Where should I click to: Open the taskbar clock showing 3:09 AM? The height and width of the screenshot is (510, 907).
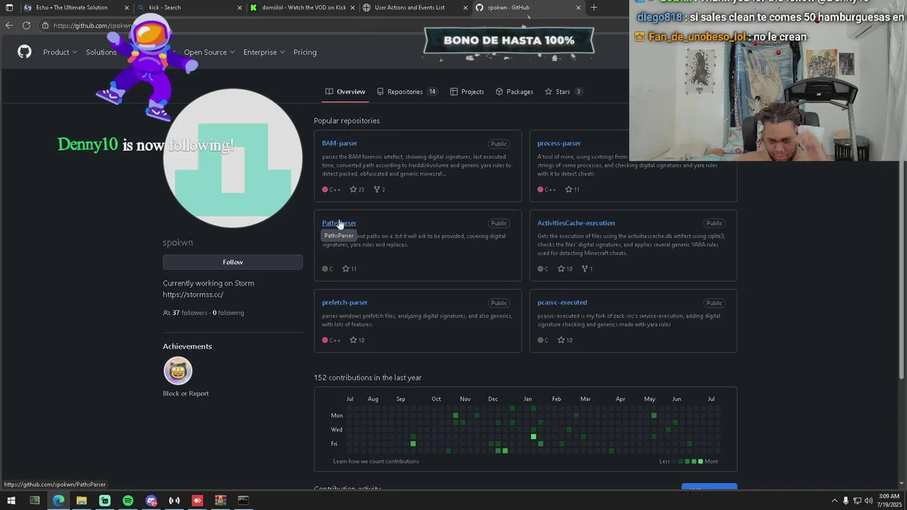[889, 500]
